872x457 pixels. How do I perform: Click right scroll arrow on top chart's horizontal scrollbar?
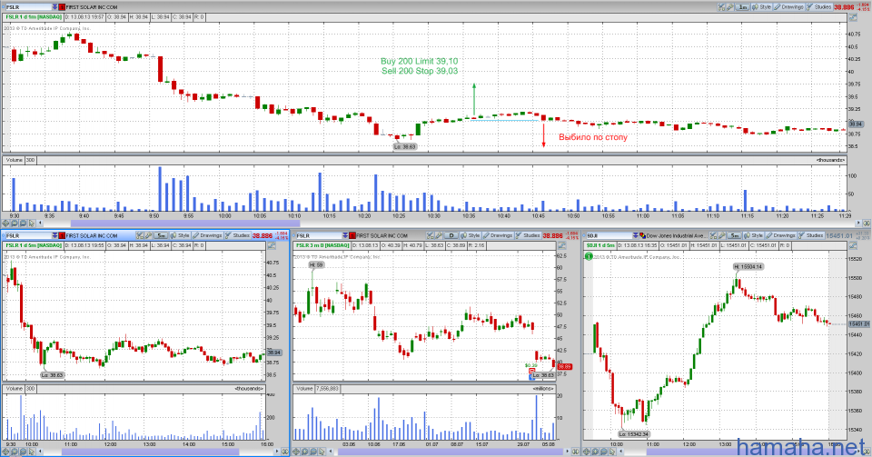858,224
